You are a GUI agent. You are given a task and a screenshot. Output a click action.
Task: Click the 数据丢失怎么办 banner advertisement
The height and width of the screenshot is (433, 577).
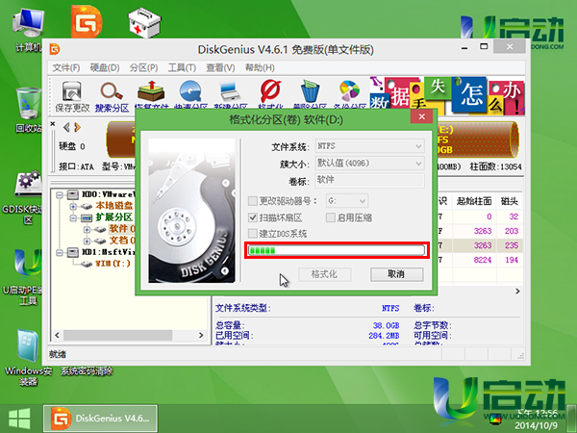coord(447,95)
